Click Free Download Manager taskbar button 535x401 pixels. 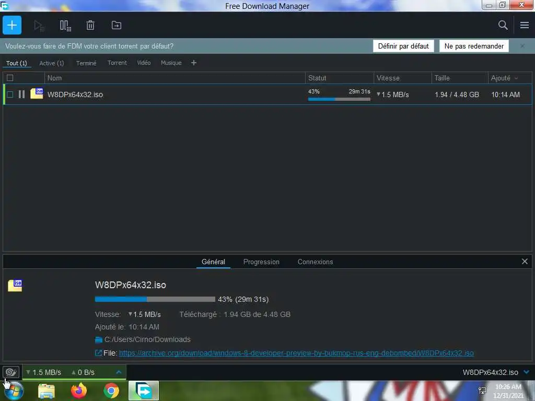click(x=144, y=391)
